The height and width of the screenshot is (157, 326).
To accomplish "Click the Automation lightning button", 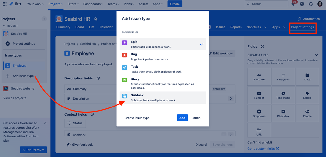I will coord(309,19).
